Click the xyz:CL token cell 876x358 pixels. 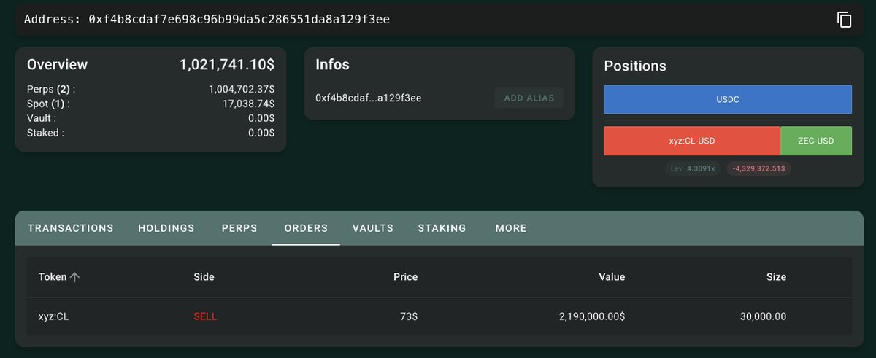pos(53,316)
